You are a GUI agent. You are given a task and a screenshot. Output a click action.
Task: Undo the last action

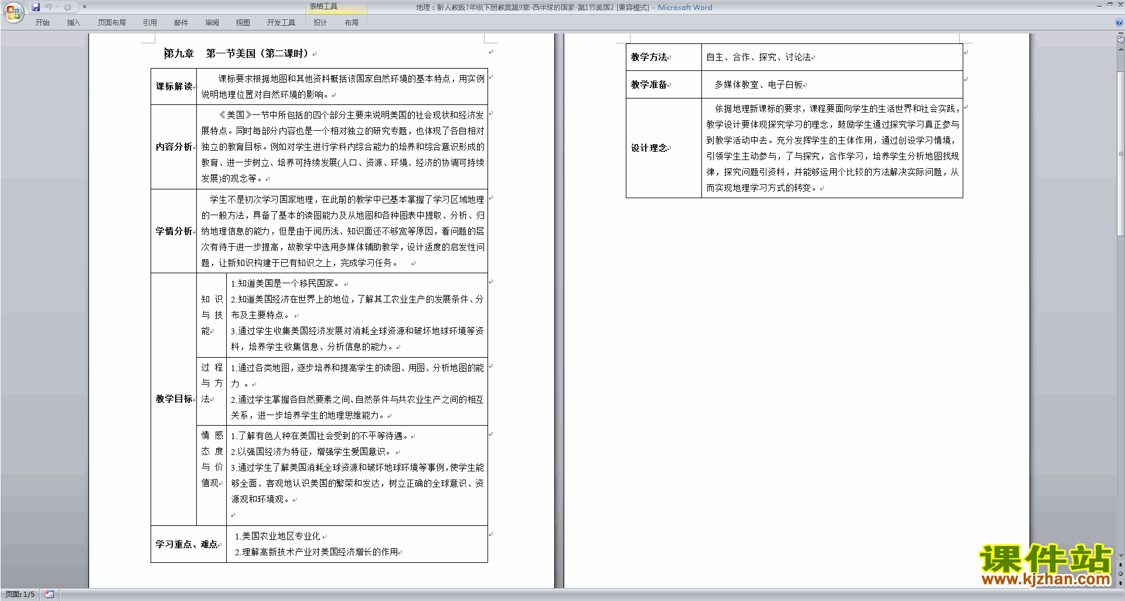point(49,7)
